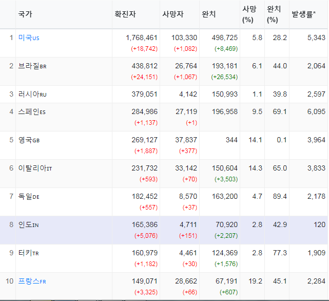329x301 pixels.
Task: Select the highlighted 인도 IN row name
Action: point(28,225)
